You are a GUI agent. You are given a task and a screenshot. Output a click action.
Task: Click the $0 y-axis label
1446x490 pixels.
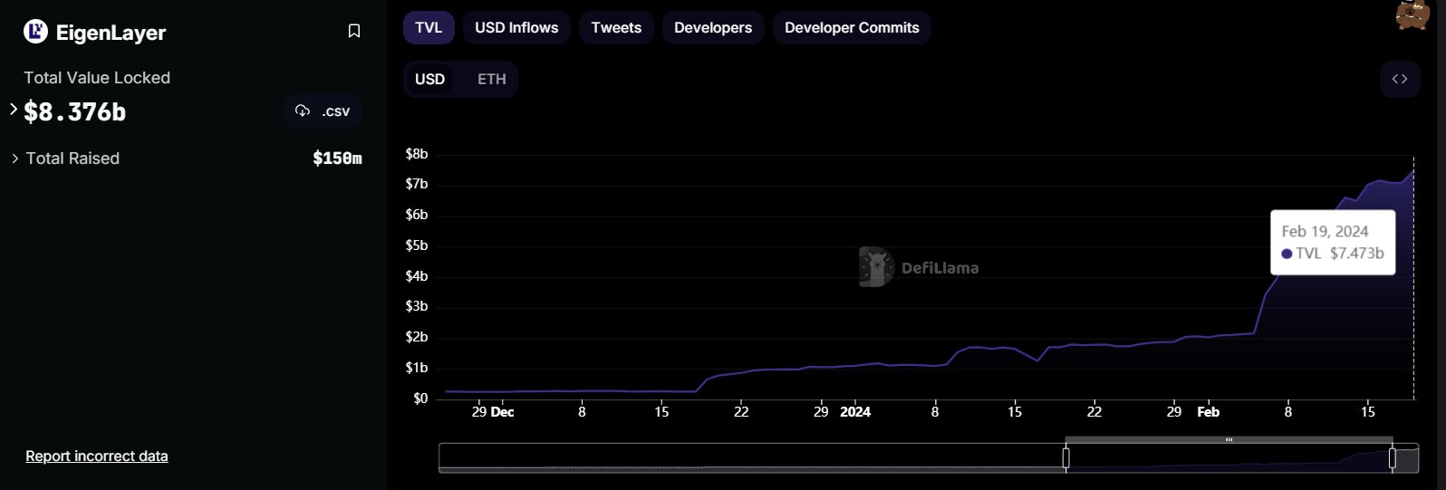420,399
